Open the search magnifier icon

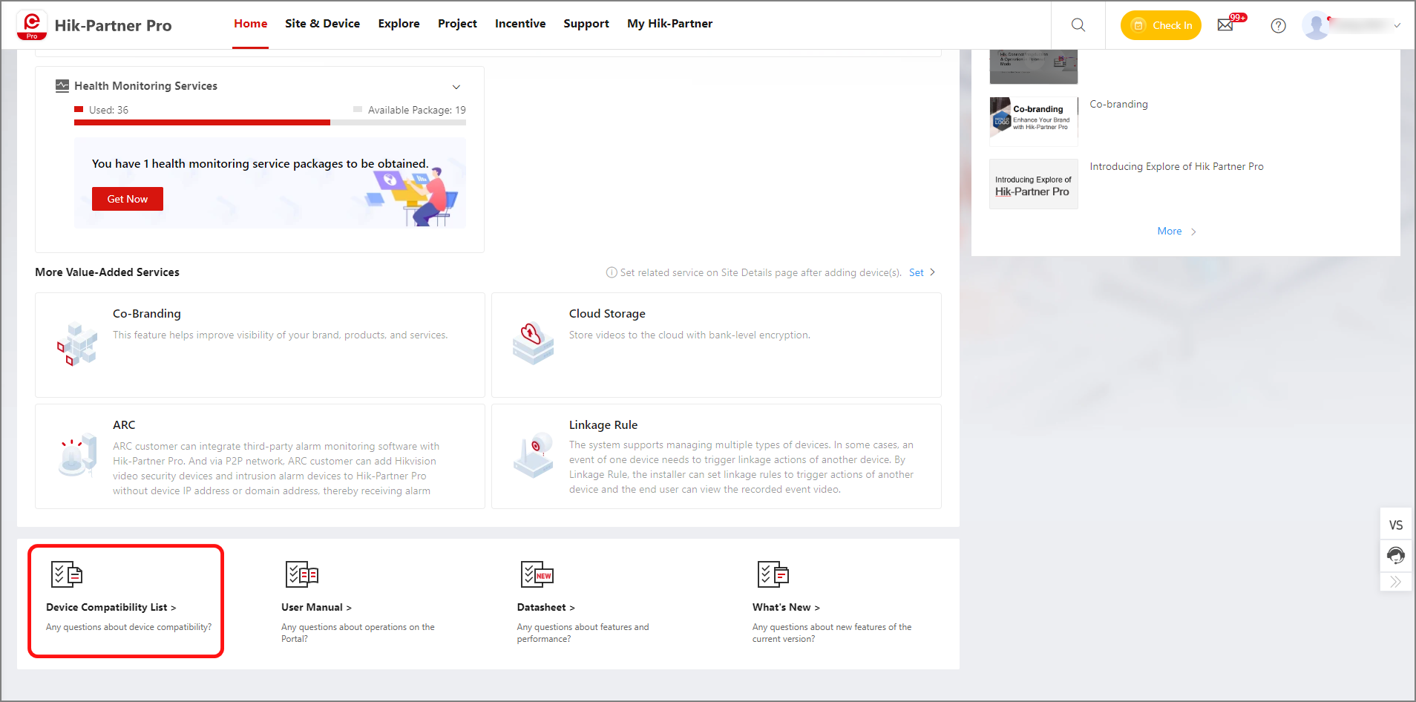pos(1078,25)
